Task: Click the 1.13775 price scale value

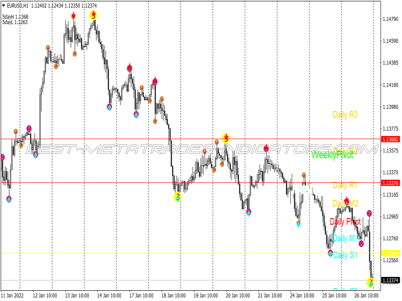Action: [x=390, y=129]
